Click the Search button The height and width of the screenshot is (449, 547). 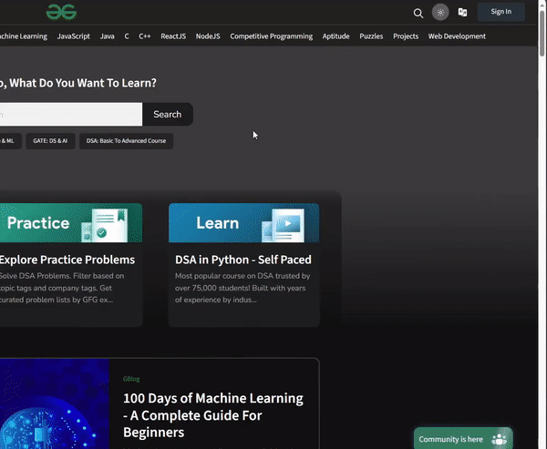pyautogui.click(x=168, y=115)
